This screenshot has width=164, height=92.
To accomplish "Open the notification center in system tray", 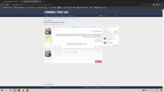I will pyautogui.click(x=161, y=90).
